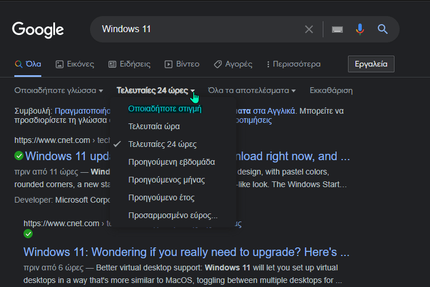Image resolution: width=430 pixels, height=287 pixels.
Task: Switch to the Βίντεο tab
Action: pyautogui.click(x=182, y=64)
